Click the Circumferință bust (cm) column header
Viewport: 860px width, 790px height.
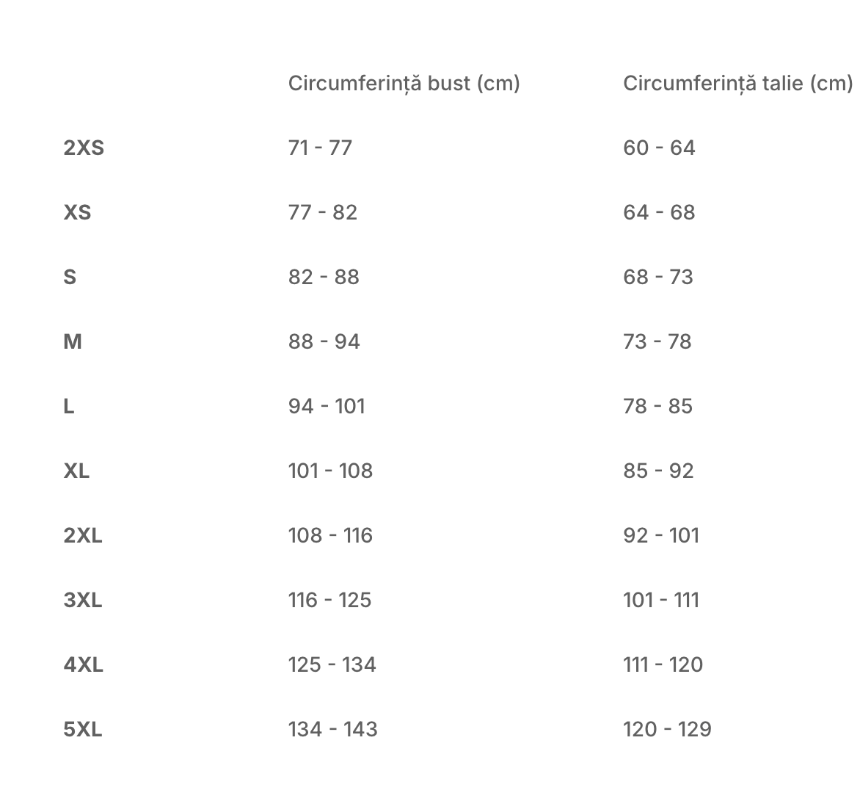click(x=404, y=84)
